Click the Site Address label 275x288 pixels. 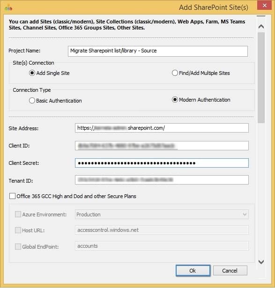click(x=23, y=128)
